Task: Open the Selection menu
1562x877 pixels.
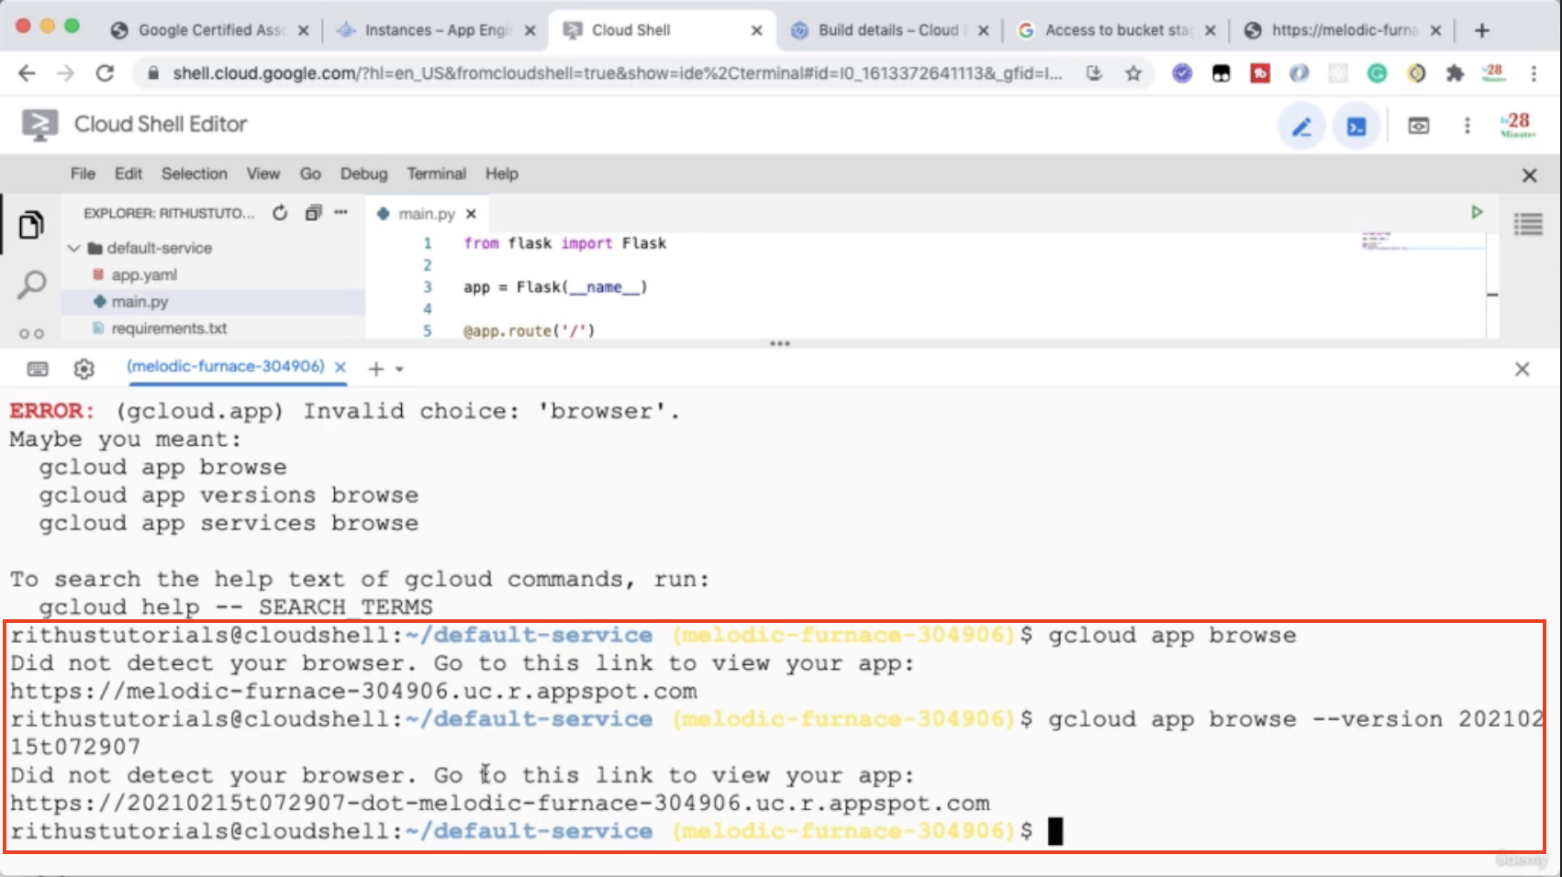Action: click(195, 173)
